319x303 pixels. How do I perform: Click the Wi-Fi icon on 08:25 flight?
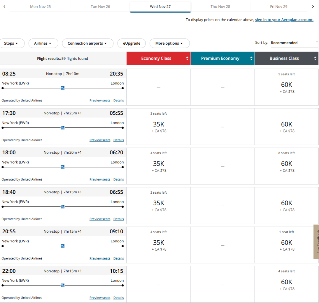63,88
